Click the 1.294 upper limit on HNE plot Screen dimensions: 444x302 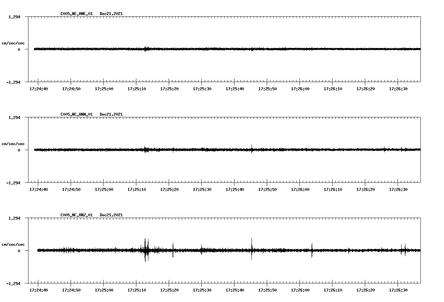14,17
